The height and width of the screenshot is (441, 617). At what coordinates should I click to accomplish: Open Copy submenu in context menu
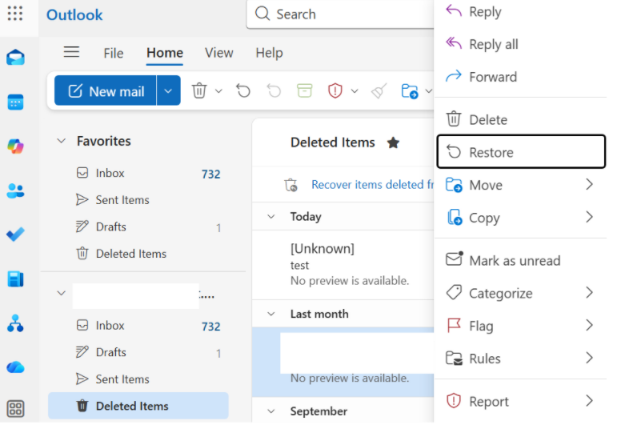click(521, 218)
